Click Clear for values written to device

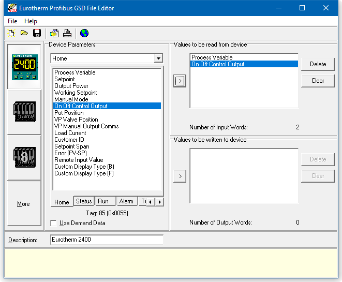(318, 176)
